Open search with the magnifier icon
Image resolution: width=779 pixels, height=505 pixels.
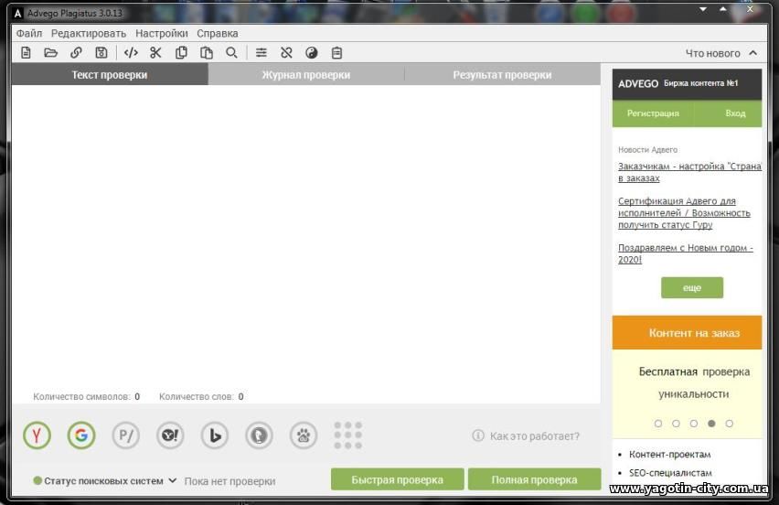click(x=231, y=53)
